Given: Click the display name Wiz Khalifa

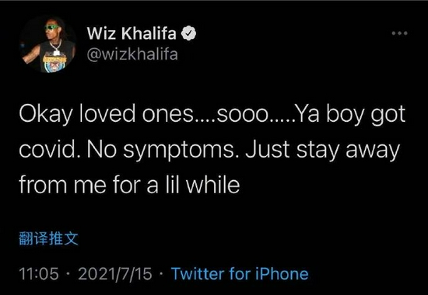Looking at the screenshot, I should (132, 33).
